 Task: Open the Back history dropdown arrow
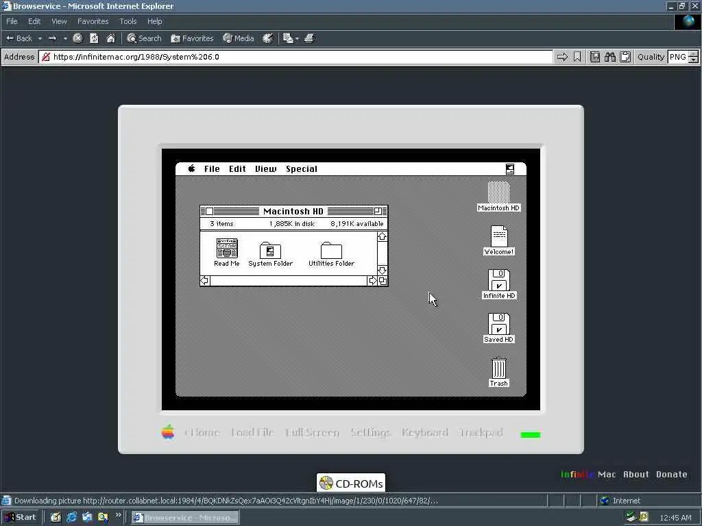(40, 38)
